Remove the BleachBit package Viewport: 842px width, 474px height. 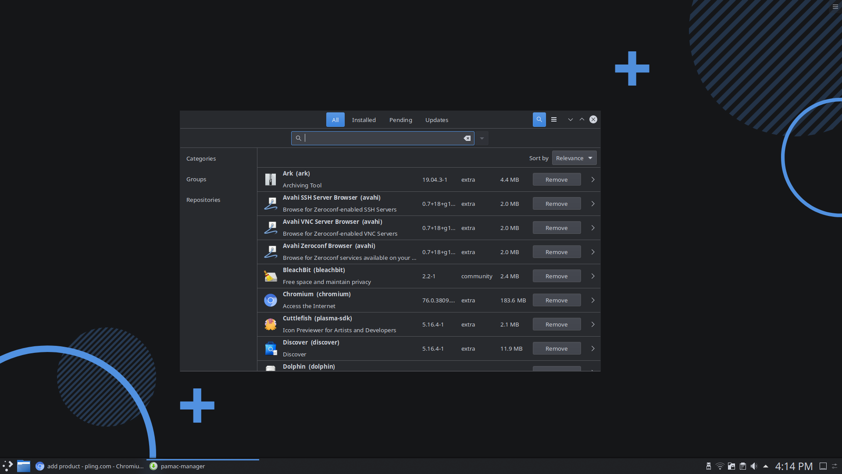[557, 276]
